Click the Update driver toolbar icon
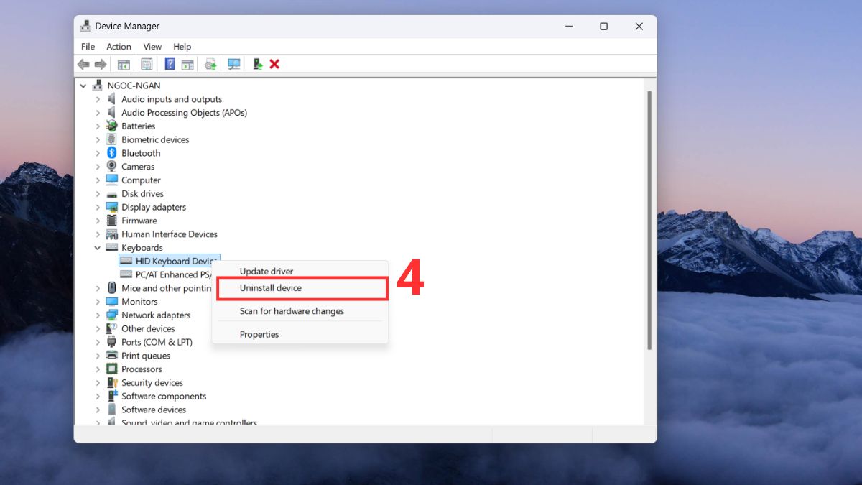862x485 pixels. pos(210,64)
